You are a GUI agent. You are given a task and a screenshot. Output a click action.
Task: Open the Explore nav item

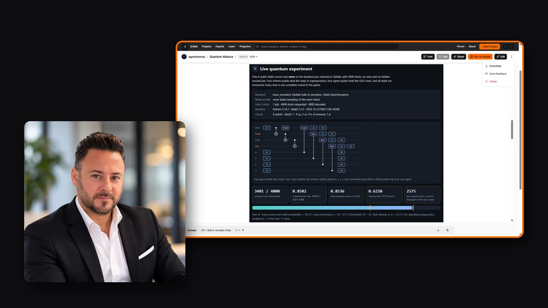pos(220,47)
